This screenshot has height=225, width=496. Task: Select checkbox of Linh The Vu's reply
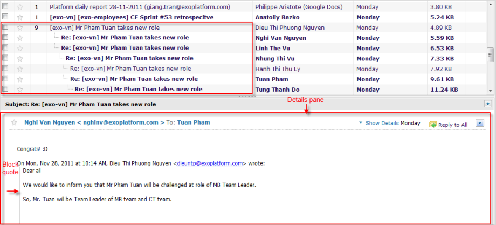tap(5, 48)
